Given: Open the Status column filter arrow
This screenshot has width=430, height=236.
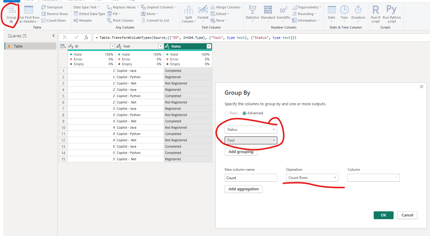Looking at the screenshot, I should (x=209, y=46).
